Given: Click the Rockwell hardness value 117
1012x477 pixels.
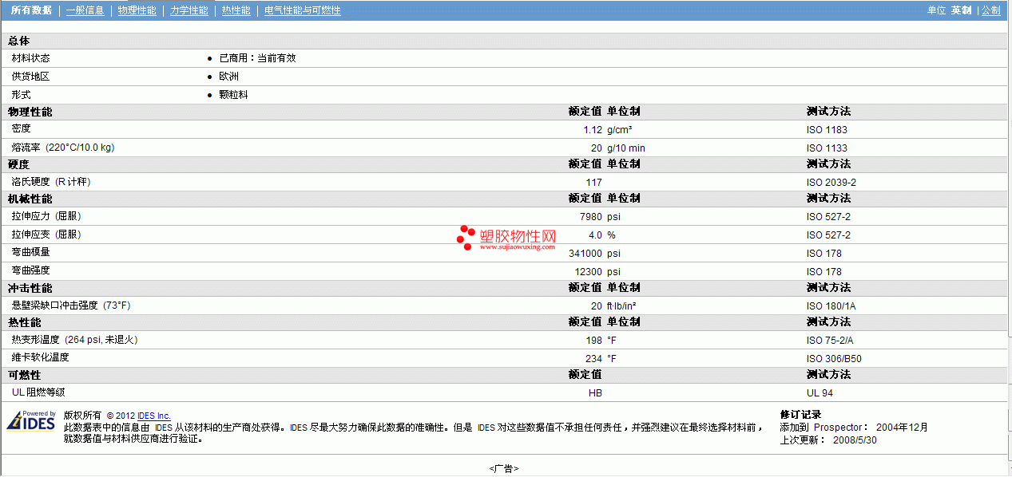Looking at the screenshot, I should [593, 182].
